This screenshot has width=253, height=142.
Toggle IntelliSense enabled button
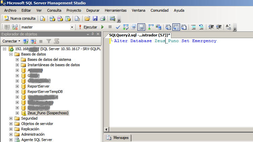point(141,27)
